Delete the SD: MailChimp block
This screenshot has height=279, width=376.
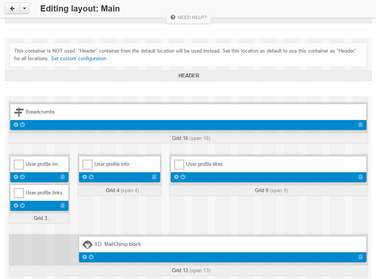[x=360, y=257]
